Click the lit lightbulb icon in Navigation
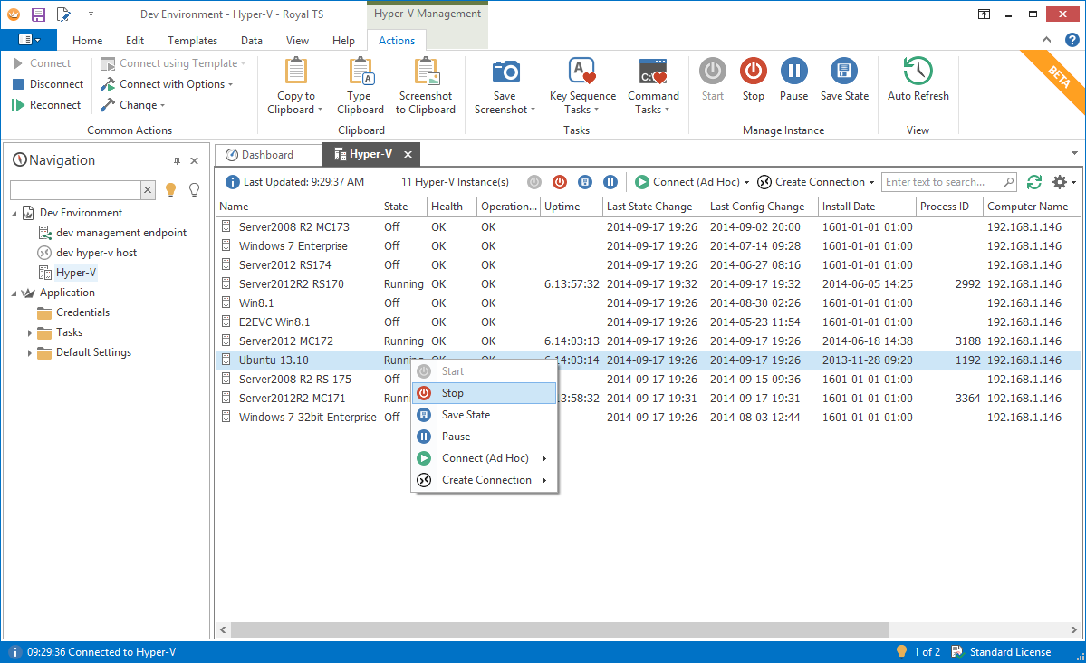Screen dimensions: 1086x663 [170, 190]
